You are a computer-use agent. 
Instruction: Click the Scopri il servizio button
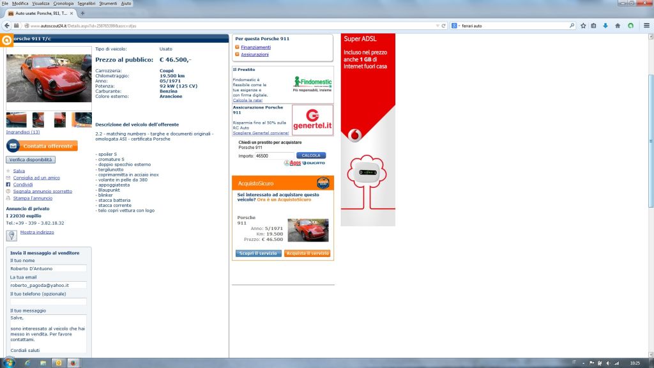coord(259,253)
